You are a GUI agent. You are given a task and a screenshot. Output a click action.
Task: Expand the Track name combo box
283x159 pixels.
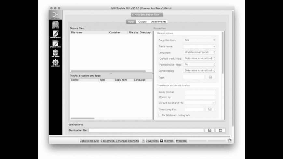[x=214, y=46]
